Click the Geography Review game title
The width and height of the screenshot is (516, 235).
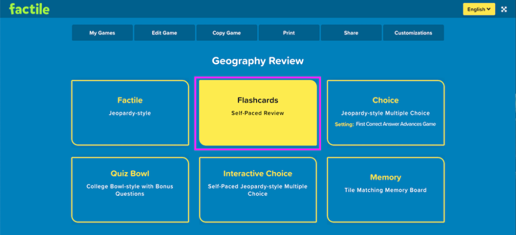tap(257, 61)
